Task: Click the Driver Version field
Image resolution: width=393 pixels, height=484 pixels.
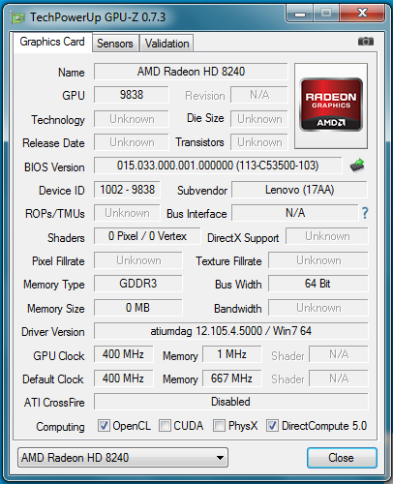Action: (231, 331)
